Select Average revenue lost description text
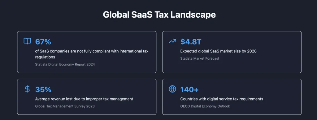The width and height of the screenshot is (317, 120). 84,99
